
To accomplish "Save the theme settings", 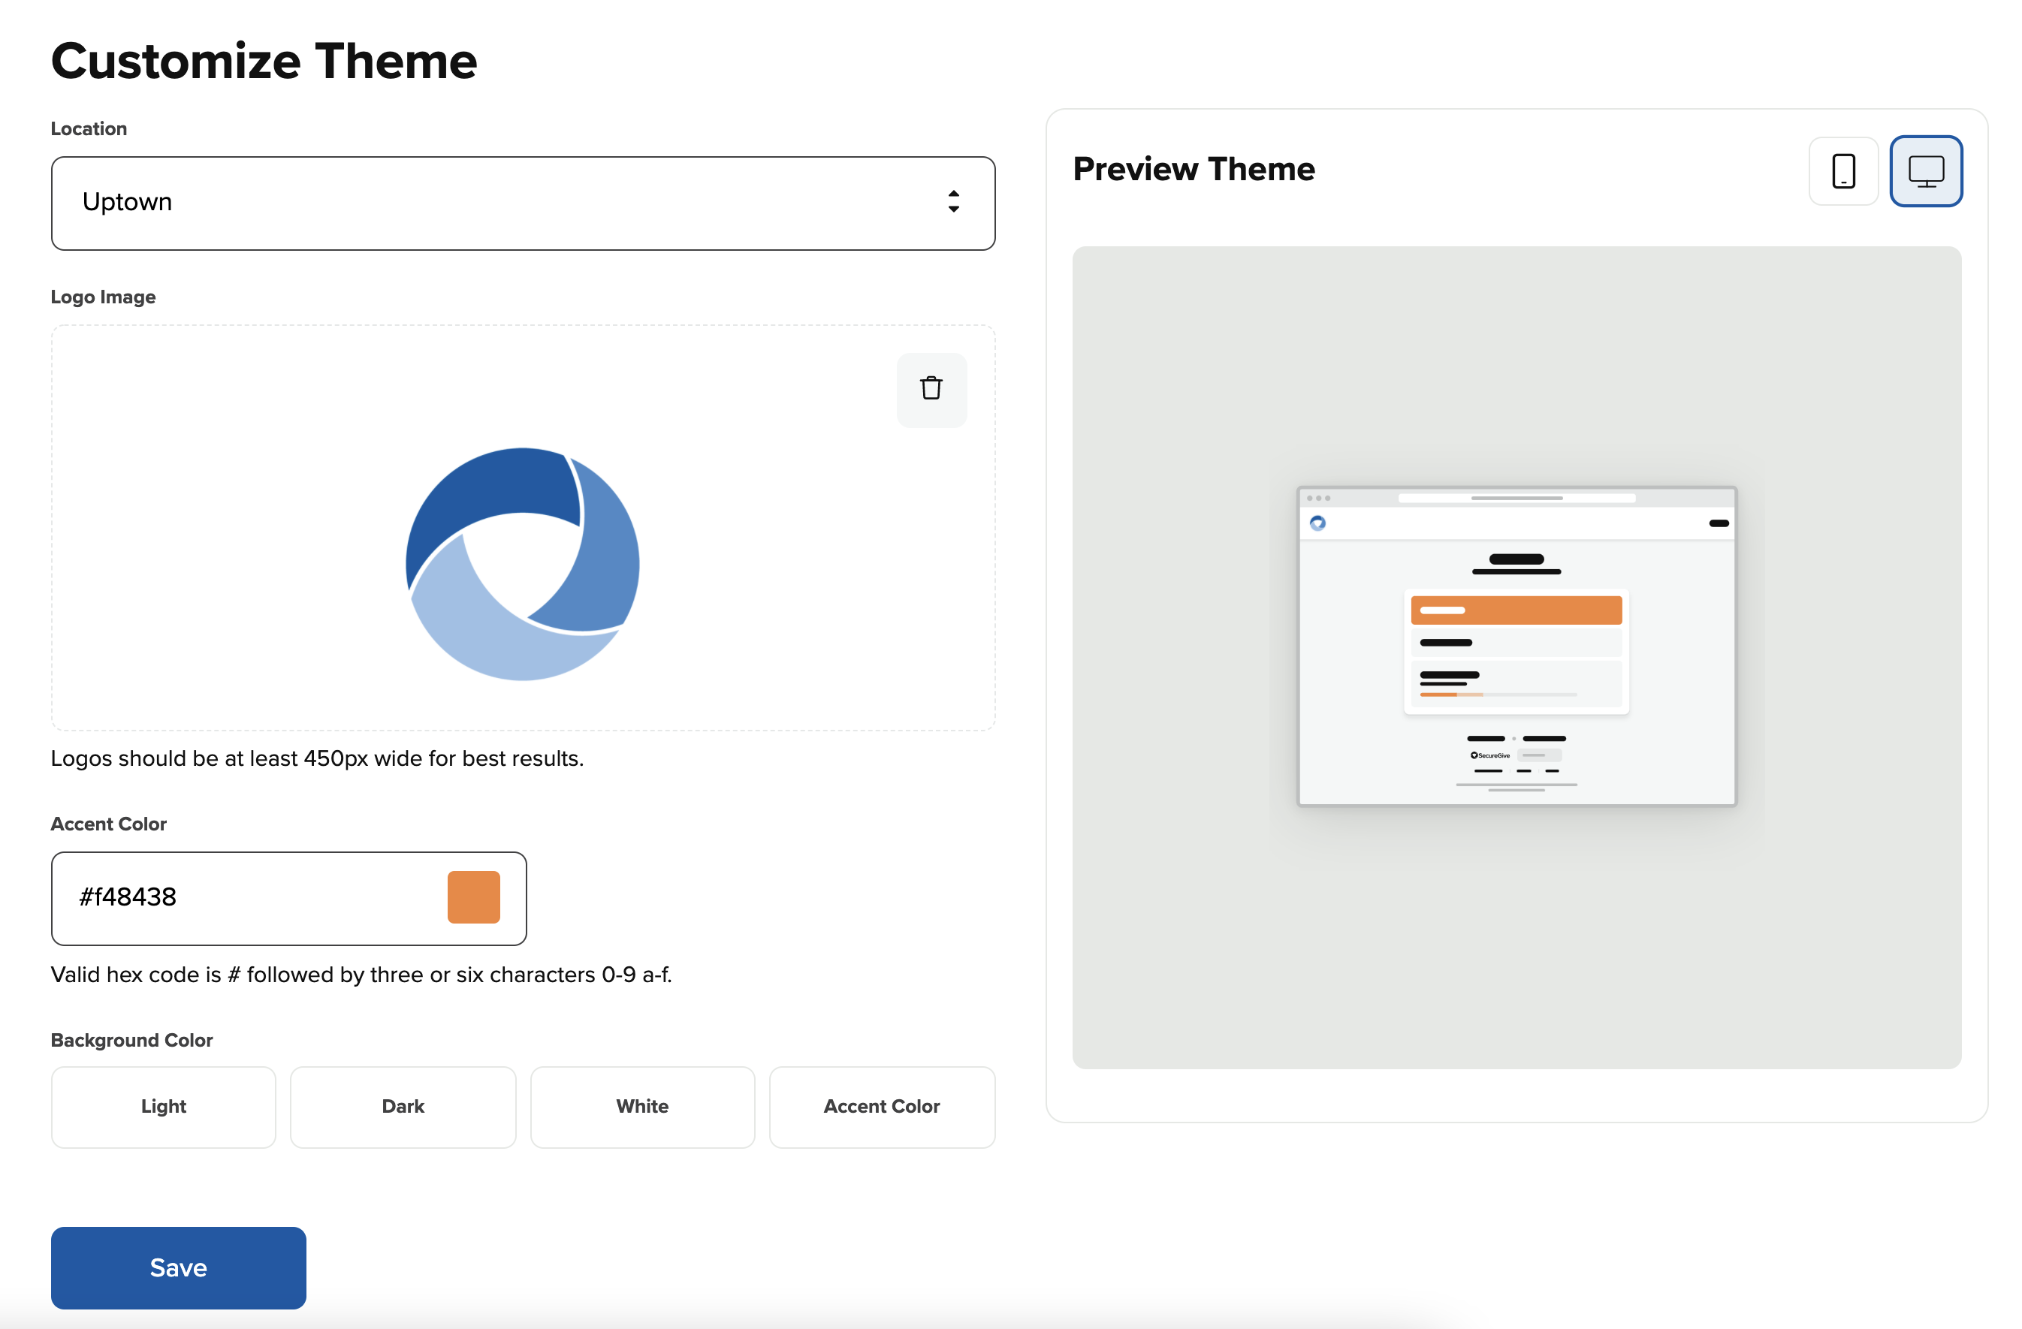I will [x=179, y=1267].
